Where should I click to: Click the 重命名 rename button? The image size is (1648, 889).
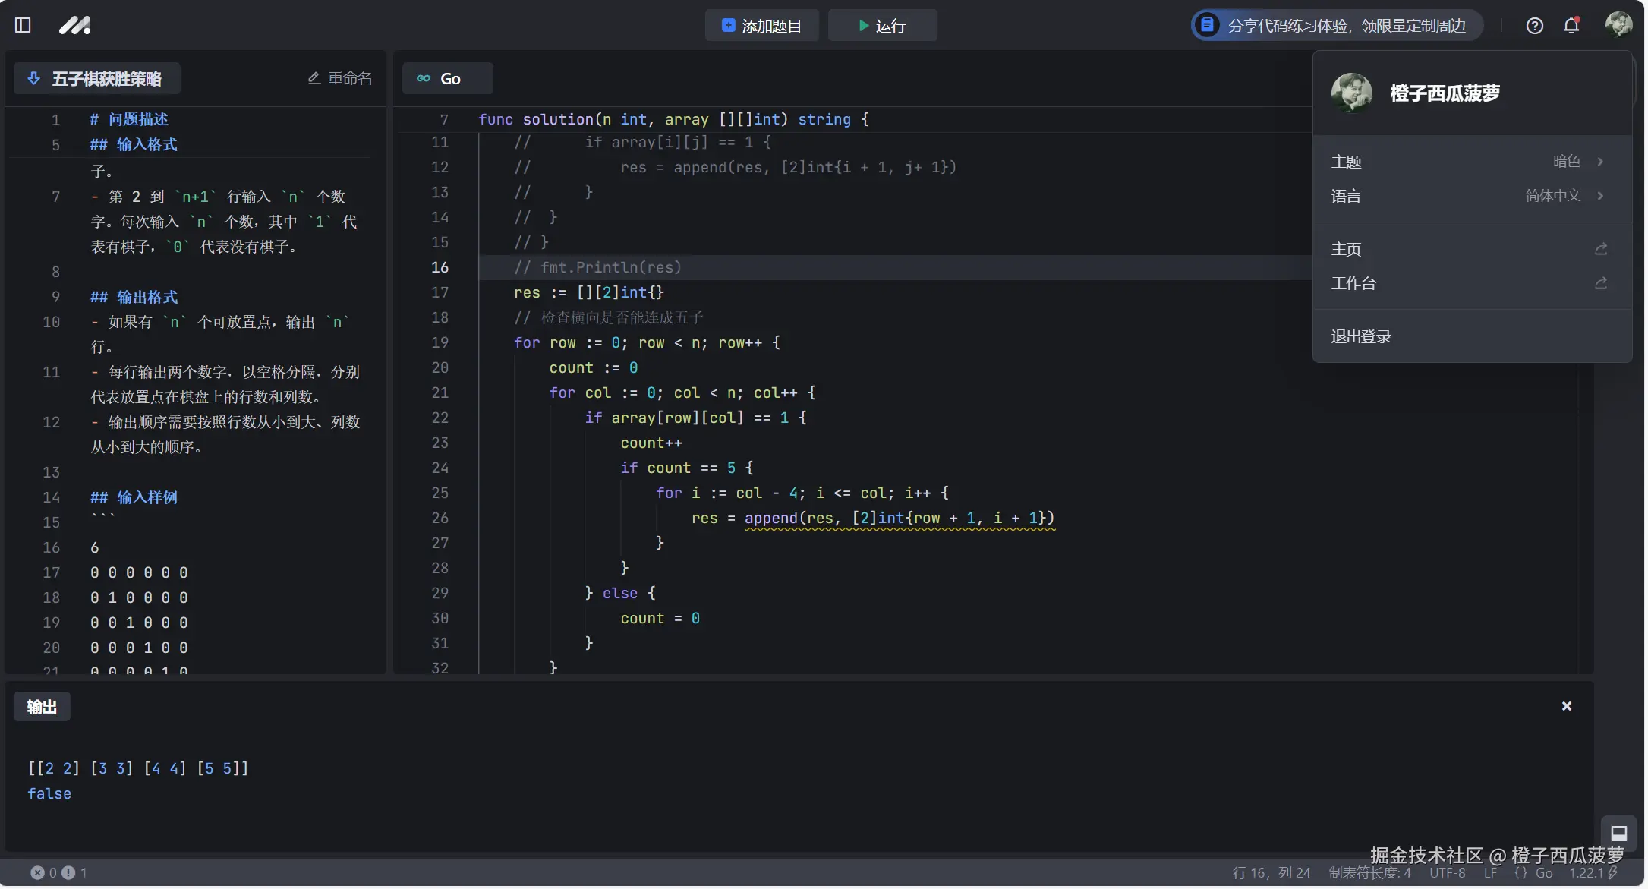click(340, 78)
